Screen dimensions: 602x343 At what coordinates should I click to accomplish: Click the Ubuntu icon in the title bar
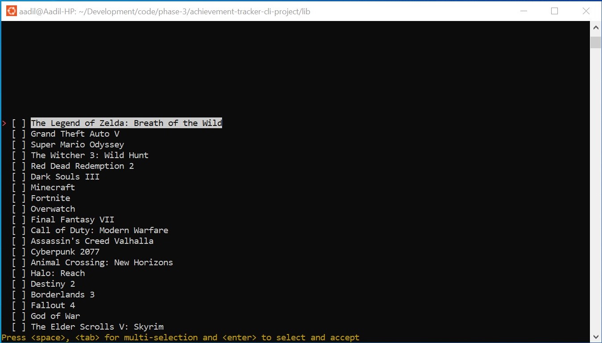click(11, 11)
